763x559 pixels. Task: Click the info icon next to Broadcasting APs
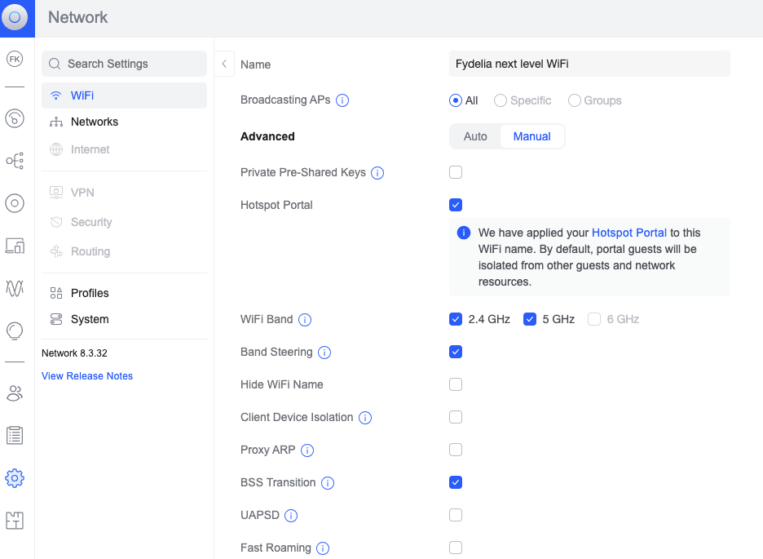point(342,100)
